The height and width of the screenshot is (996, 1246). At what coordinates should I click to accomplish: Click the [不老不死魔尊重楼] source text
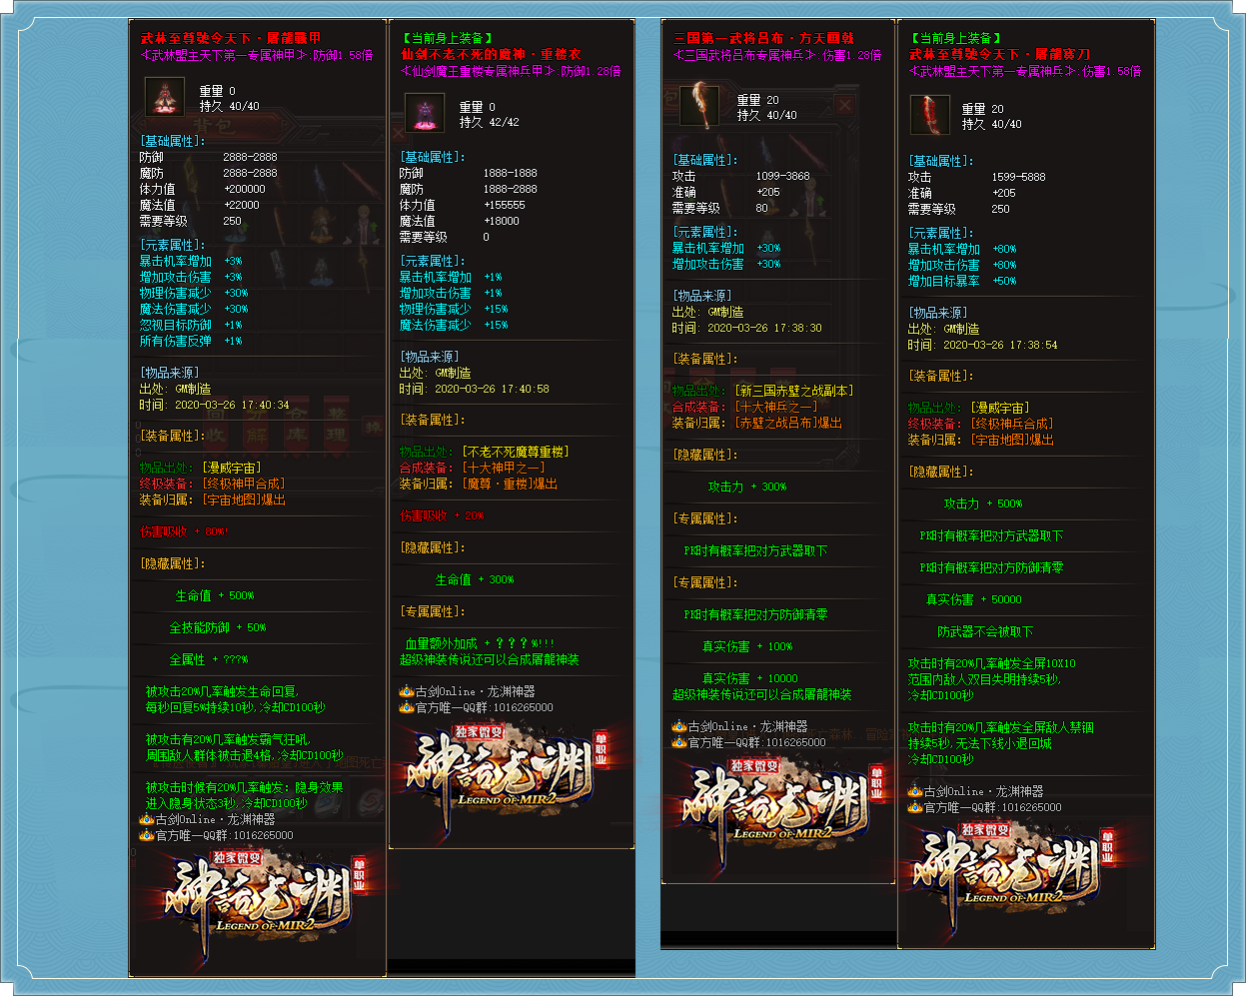[515, 452]
